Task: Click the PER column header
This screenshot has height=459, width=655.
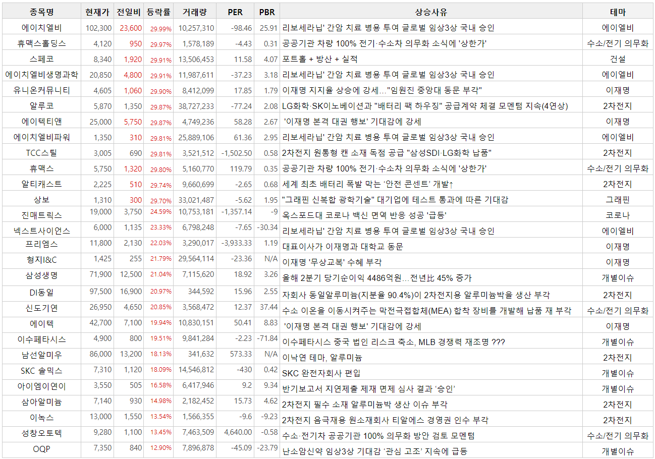Action: [235, 12]
